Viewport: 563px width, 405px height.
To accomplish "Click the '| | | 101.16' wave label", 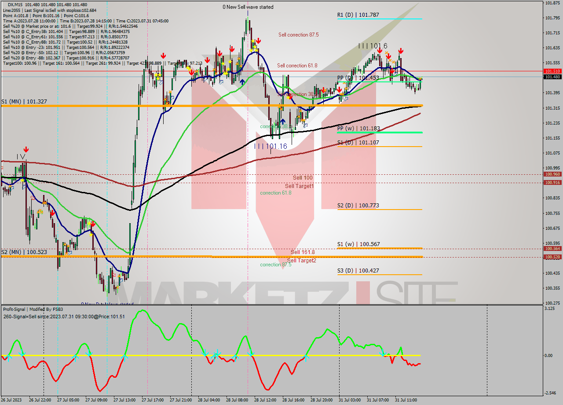I will click(271, 146).
